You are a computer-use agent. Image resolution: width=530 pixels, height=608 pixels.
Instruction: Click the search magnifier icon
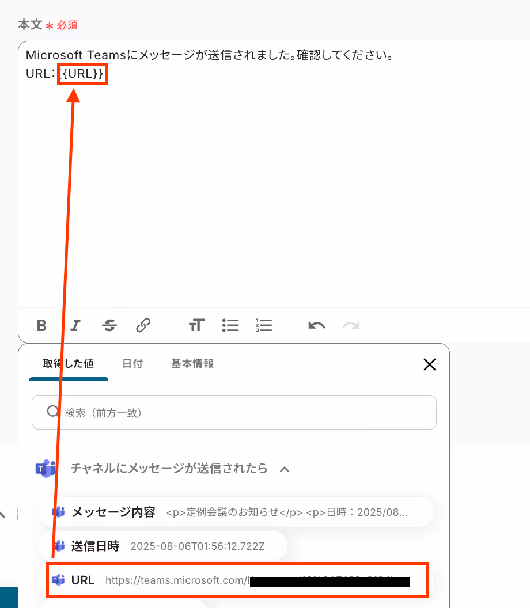pos(52,412)
